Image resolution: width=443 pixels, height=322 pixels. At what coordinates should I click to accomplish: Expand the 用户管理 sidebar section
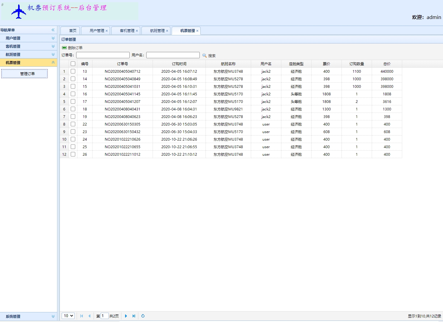(53, 38)
